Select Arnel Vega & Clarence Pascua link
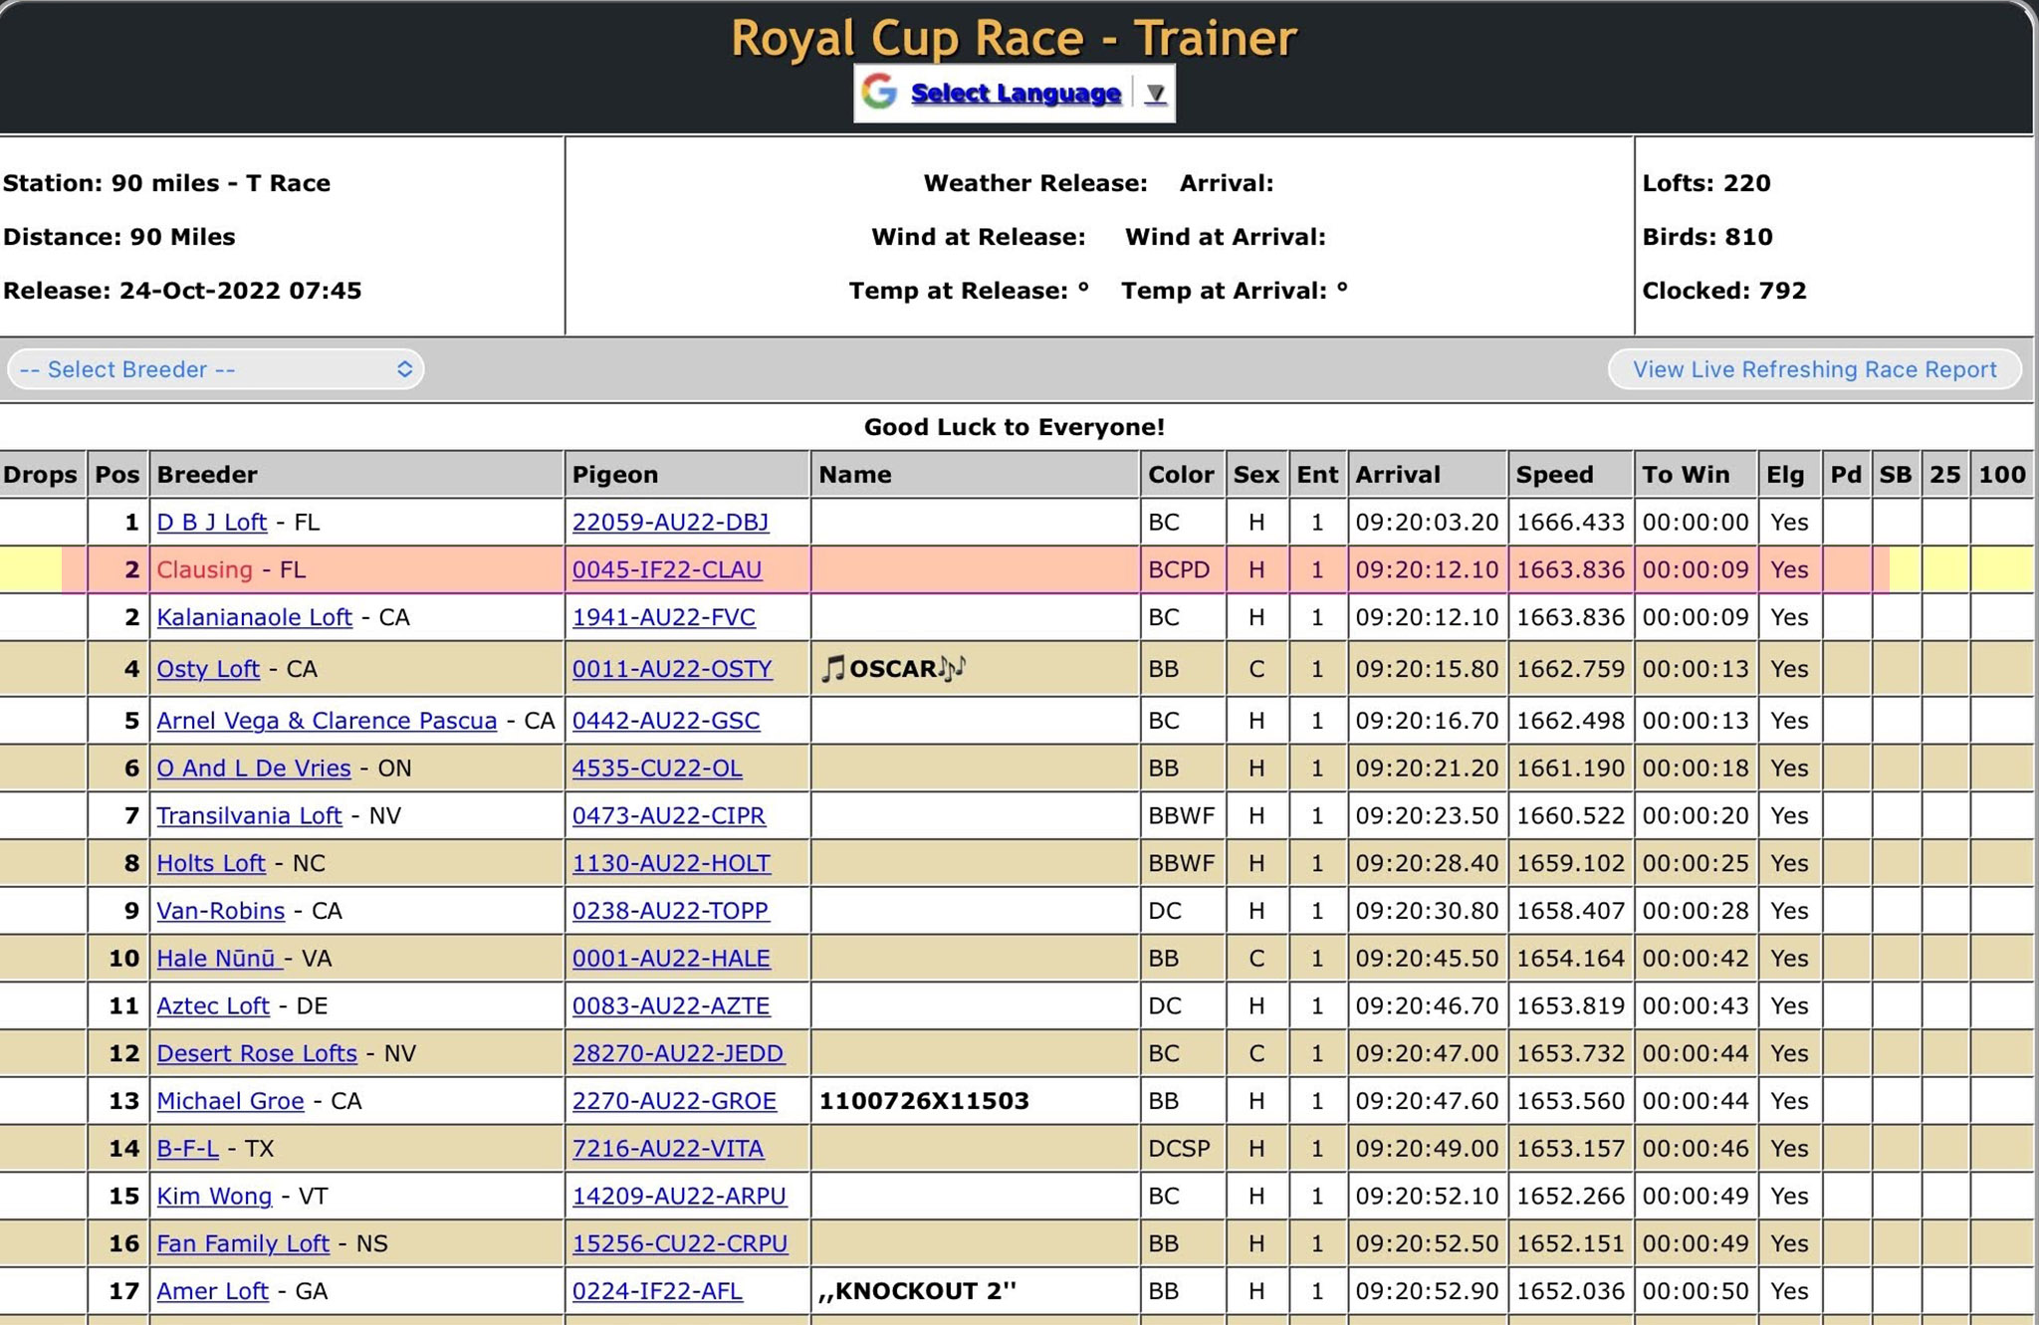 coord(327,721)
